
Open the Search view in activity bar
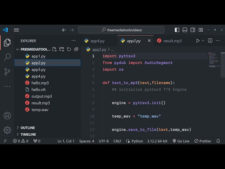(x=7, y=57)
